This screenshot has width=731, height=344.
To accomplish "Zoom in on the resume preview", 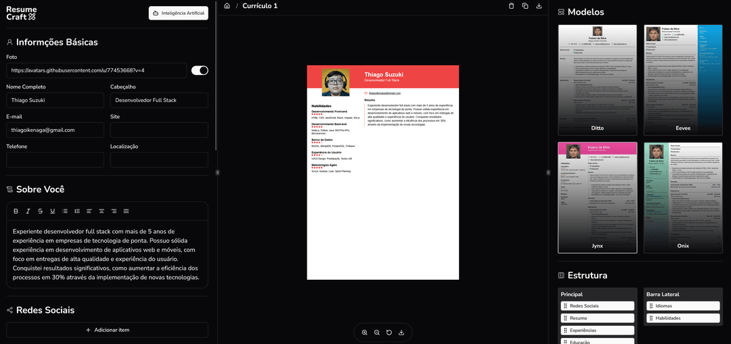I will pyautogui.click(x=365, y=333).
